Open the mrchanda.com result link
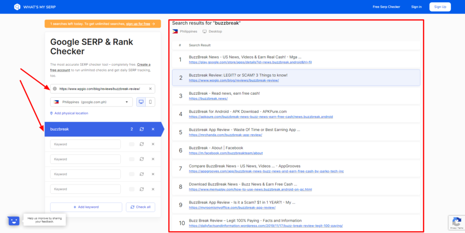This screenshot has width=465, height=233. click(225, 135)
